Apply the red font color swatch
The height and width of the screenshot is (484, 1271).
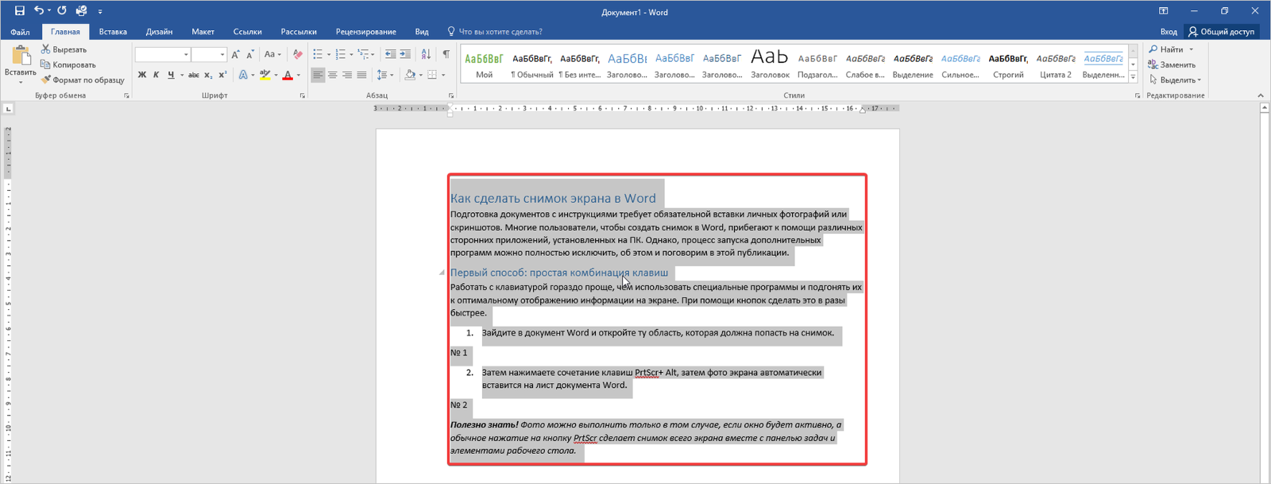[x=288, y=76]
